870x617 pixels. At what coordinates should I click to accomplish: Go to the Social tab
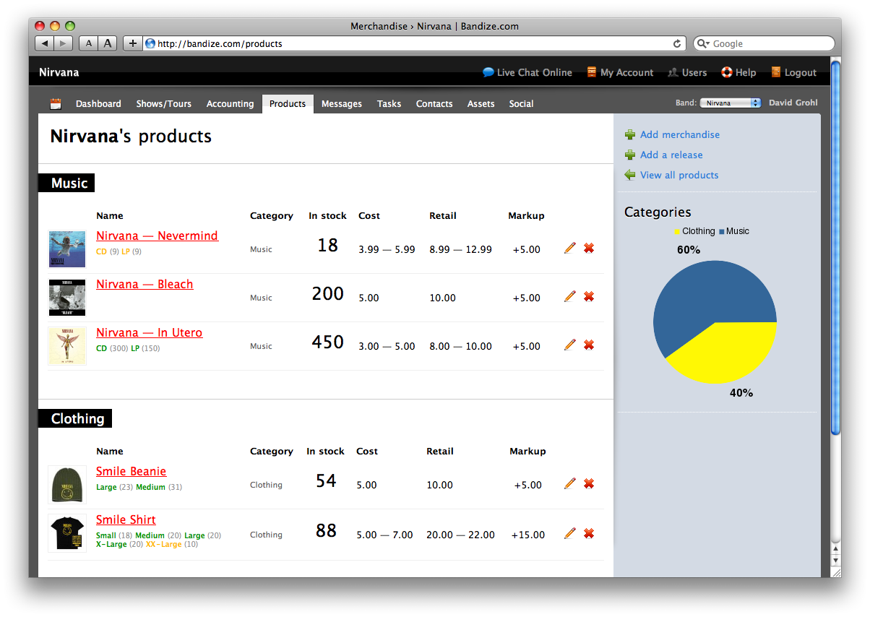pyautogui.click(x=521, y=104)
